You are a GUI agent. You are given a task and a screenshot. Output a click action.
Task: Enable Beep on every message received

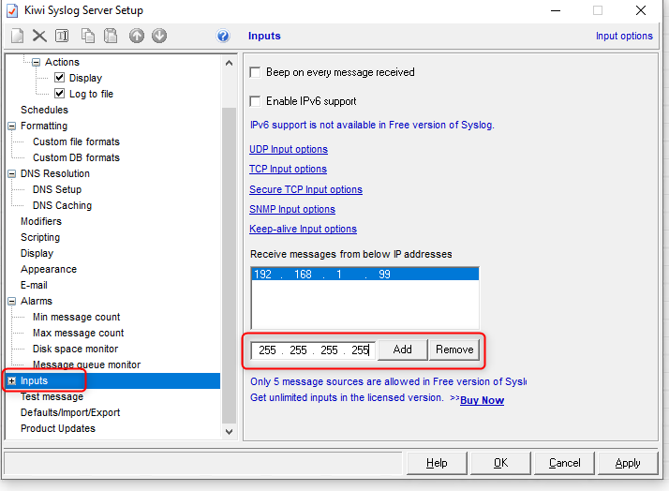point(255,72)
